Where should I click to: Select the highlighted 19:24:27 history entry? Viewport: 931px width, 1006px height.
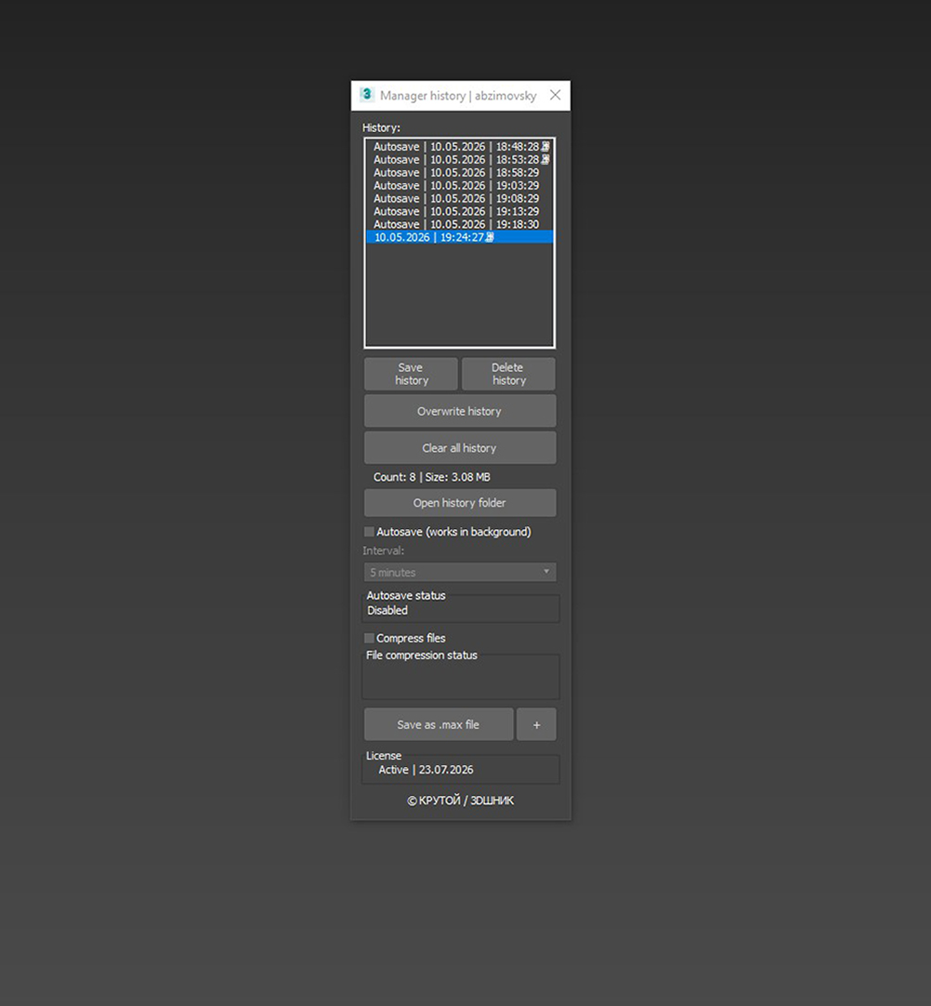459,237
